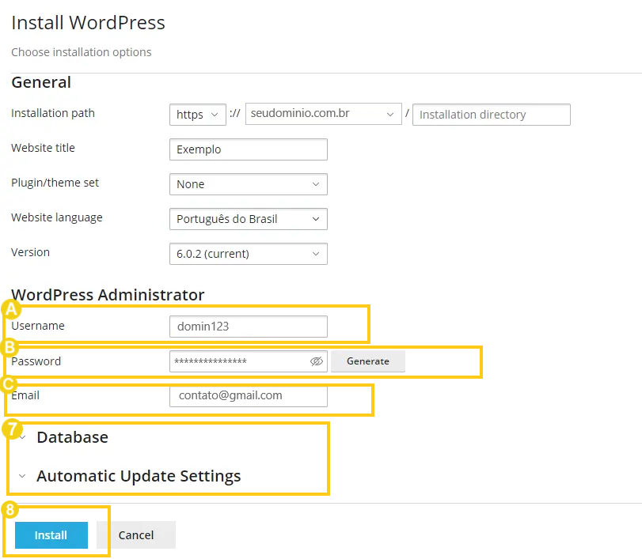The image size is (642, 559).
Task: Click the 'Choose installation options' subtitle
Action: (x=81, y=52)
